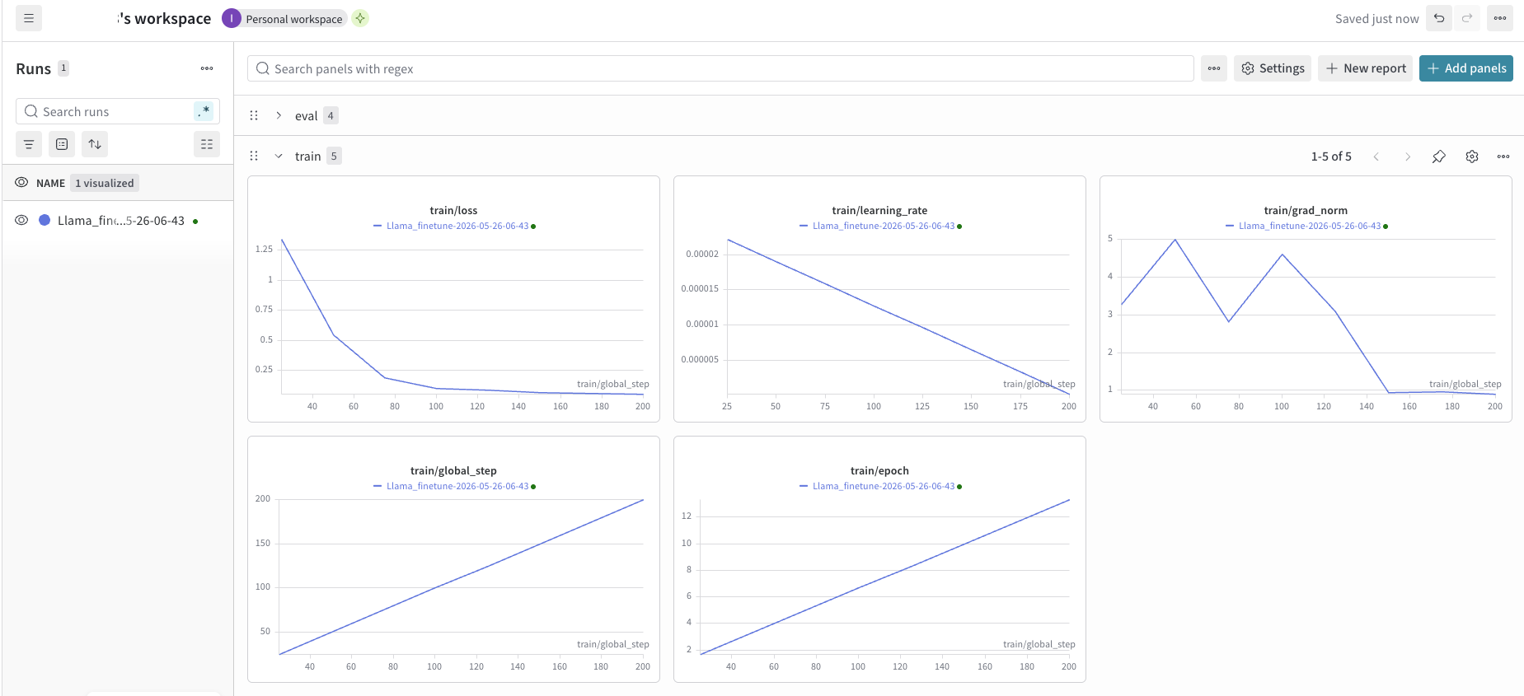Change the Llama_finetune run color dot
1524x696 pixels.
tap(45, 220)
